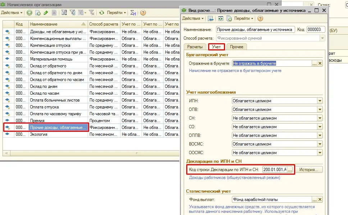
Task: Click the sigma summary icon in list toolbar
Action: pyautogui.click(x=133, y=13)
